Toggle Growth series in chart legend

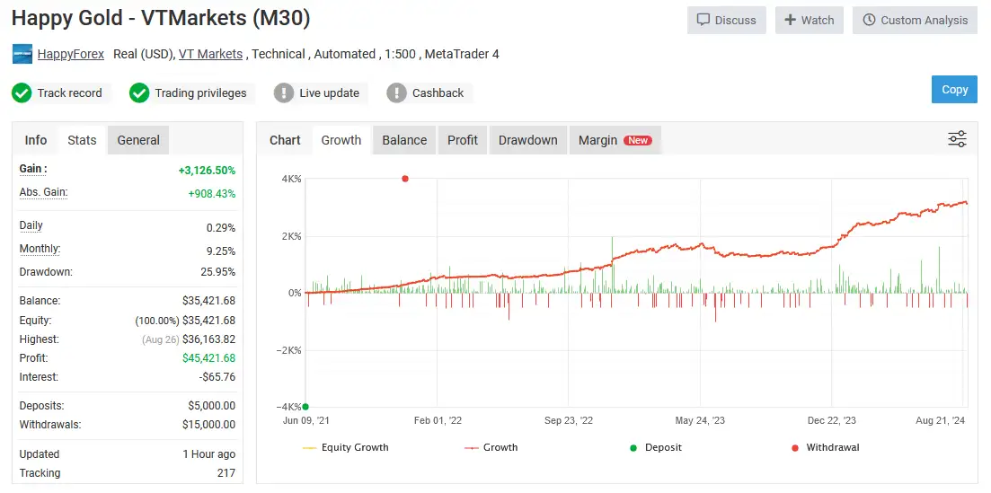click(491, 447)
